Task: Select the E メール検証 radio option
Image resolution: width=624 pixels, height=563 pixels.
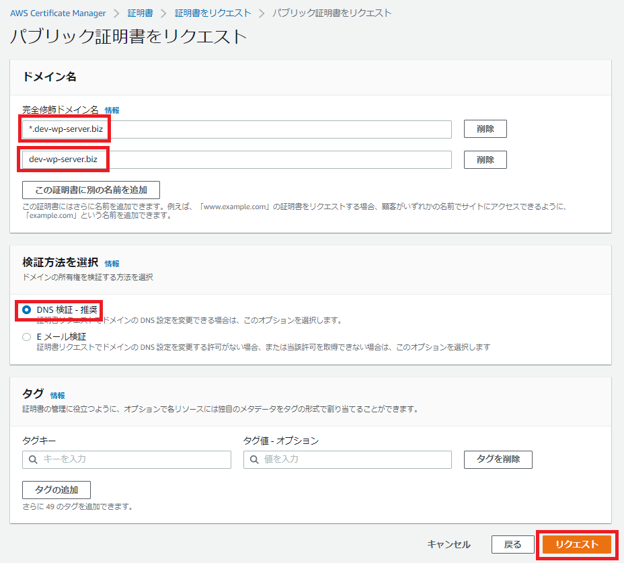Action: click(26, 336)
